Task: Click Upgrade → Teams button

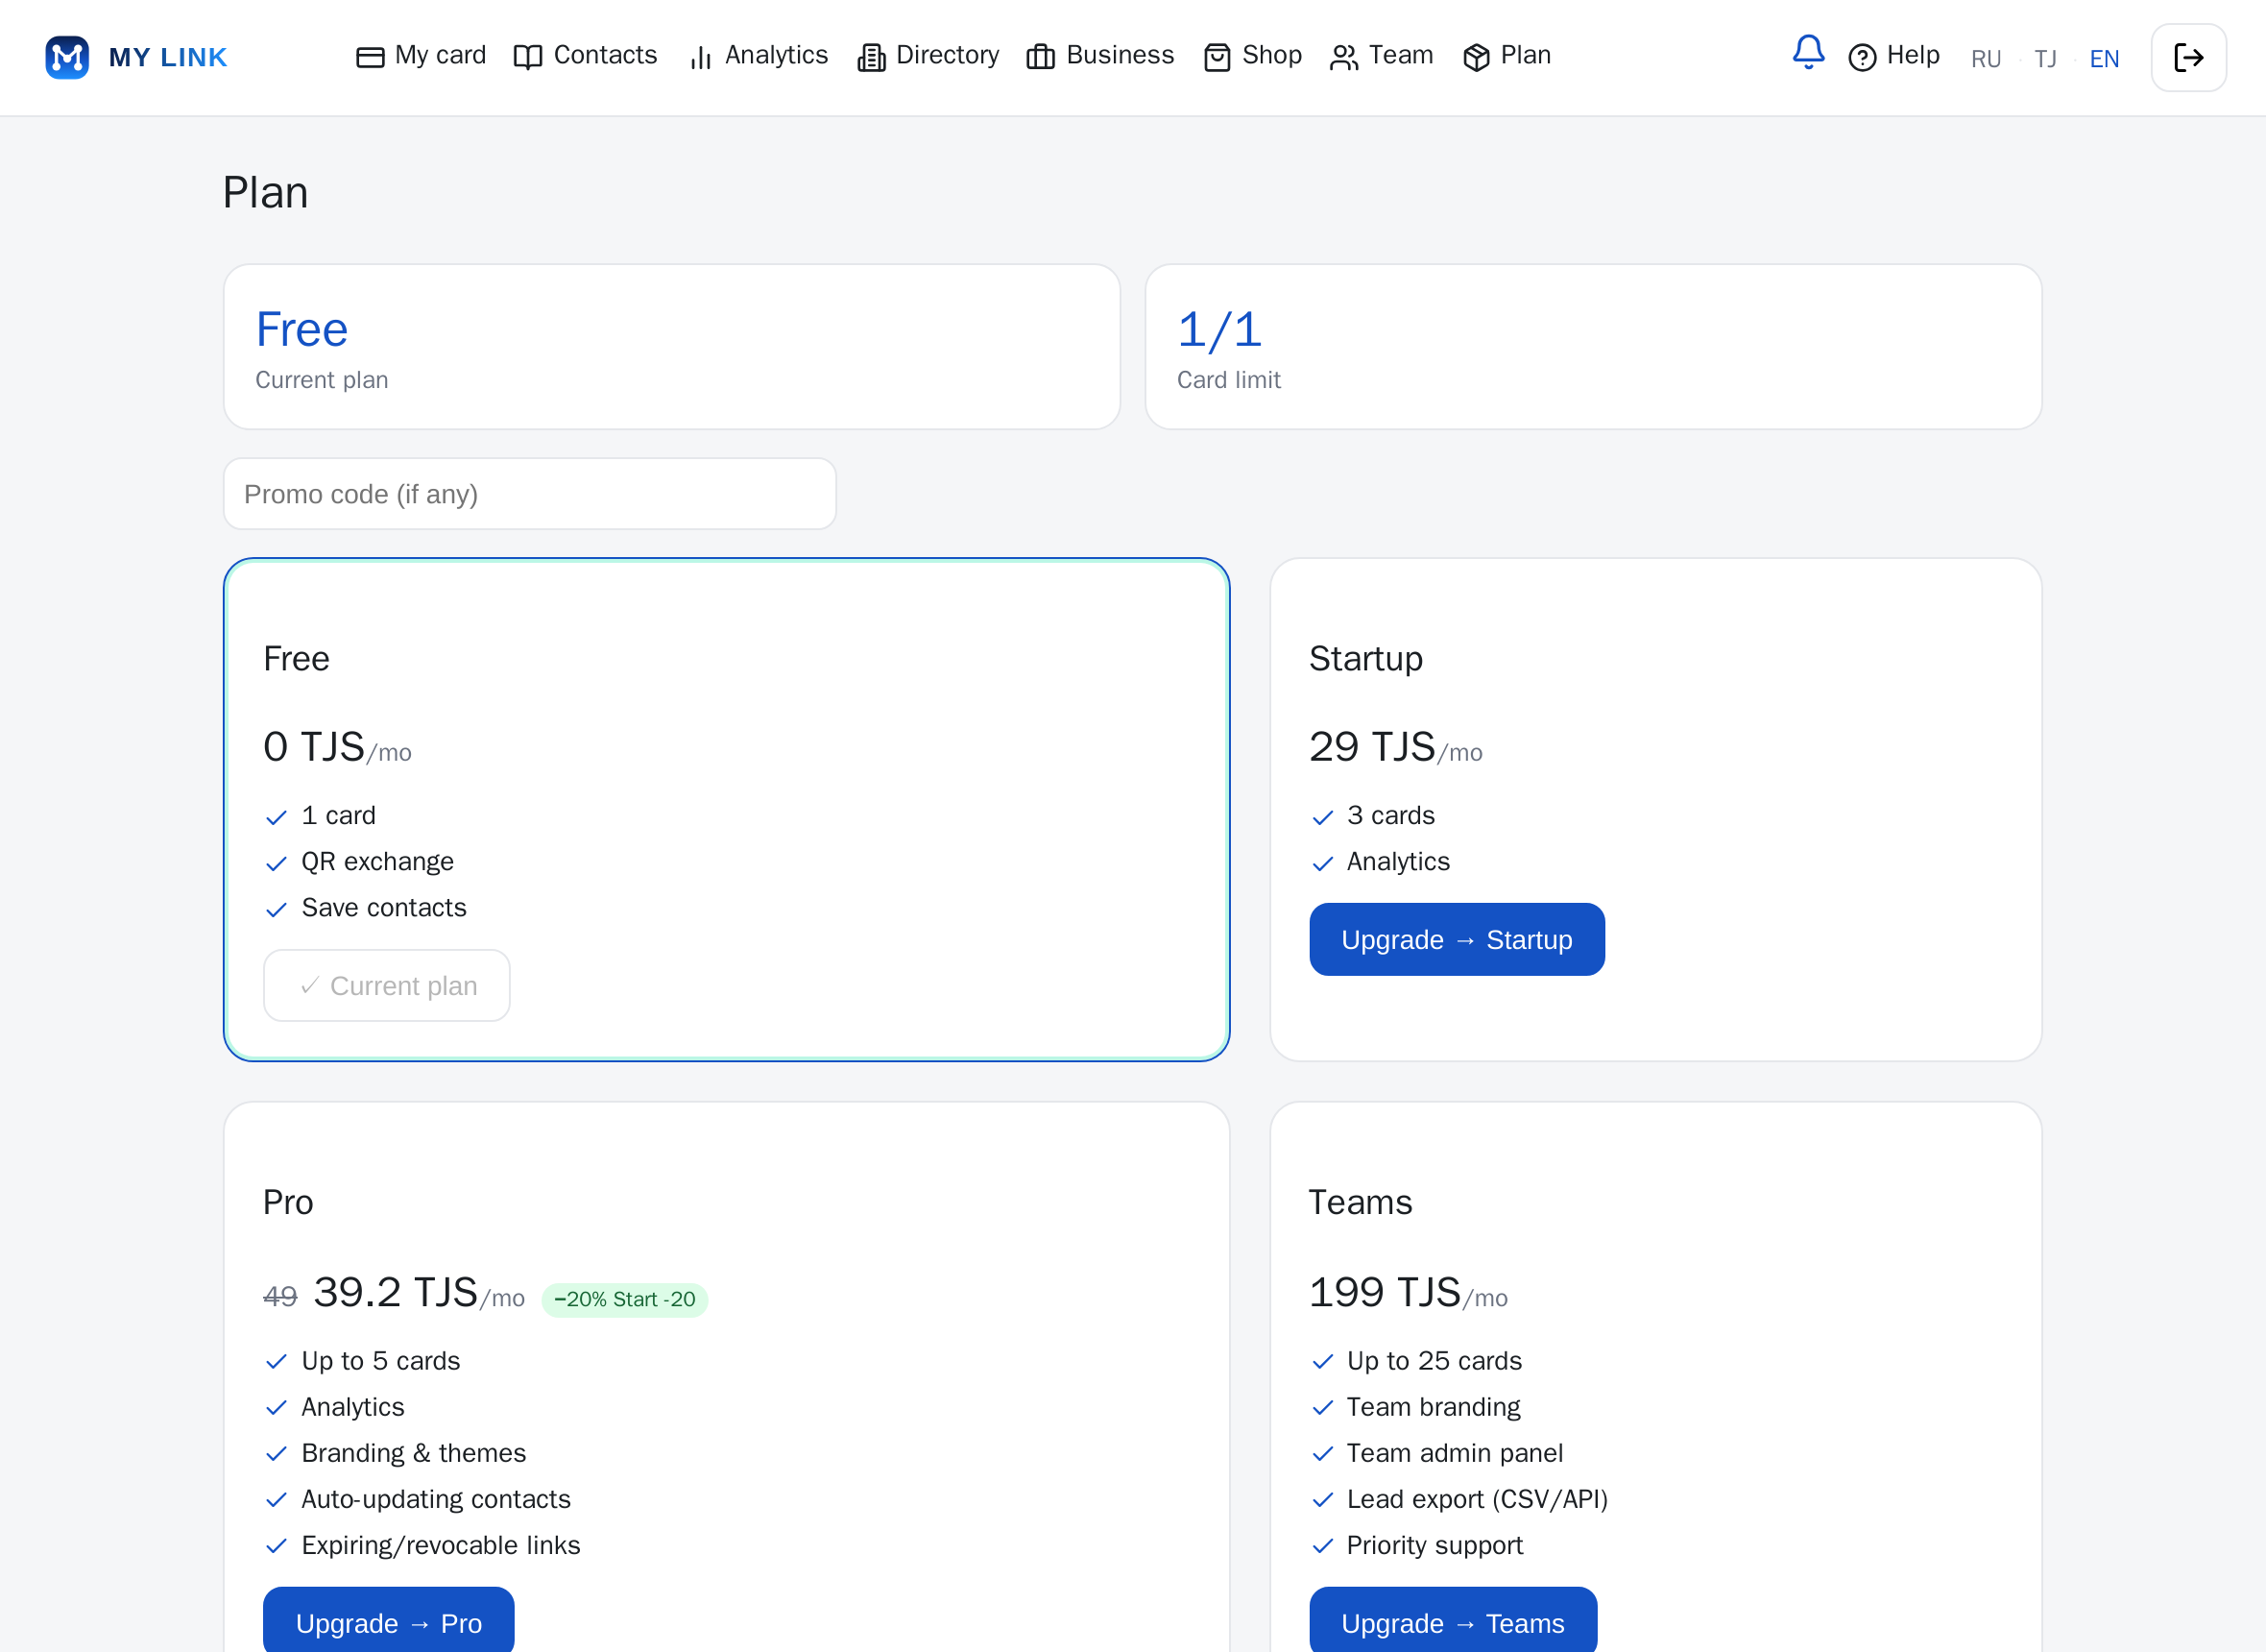Action: click(1453, 1620)
